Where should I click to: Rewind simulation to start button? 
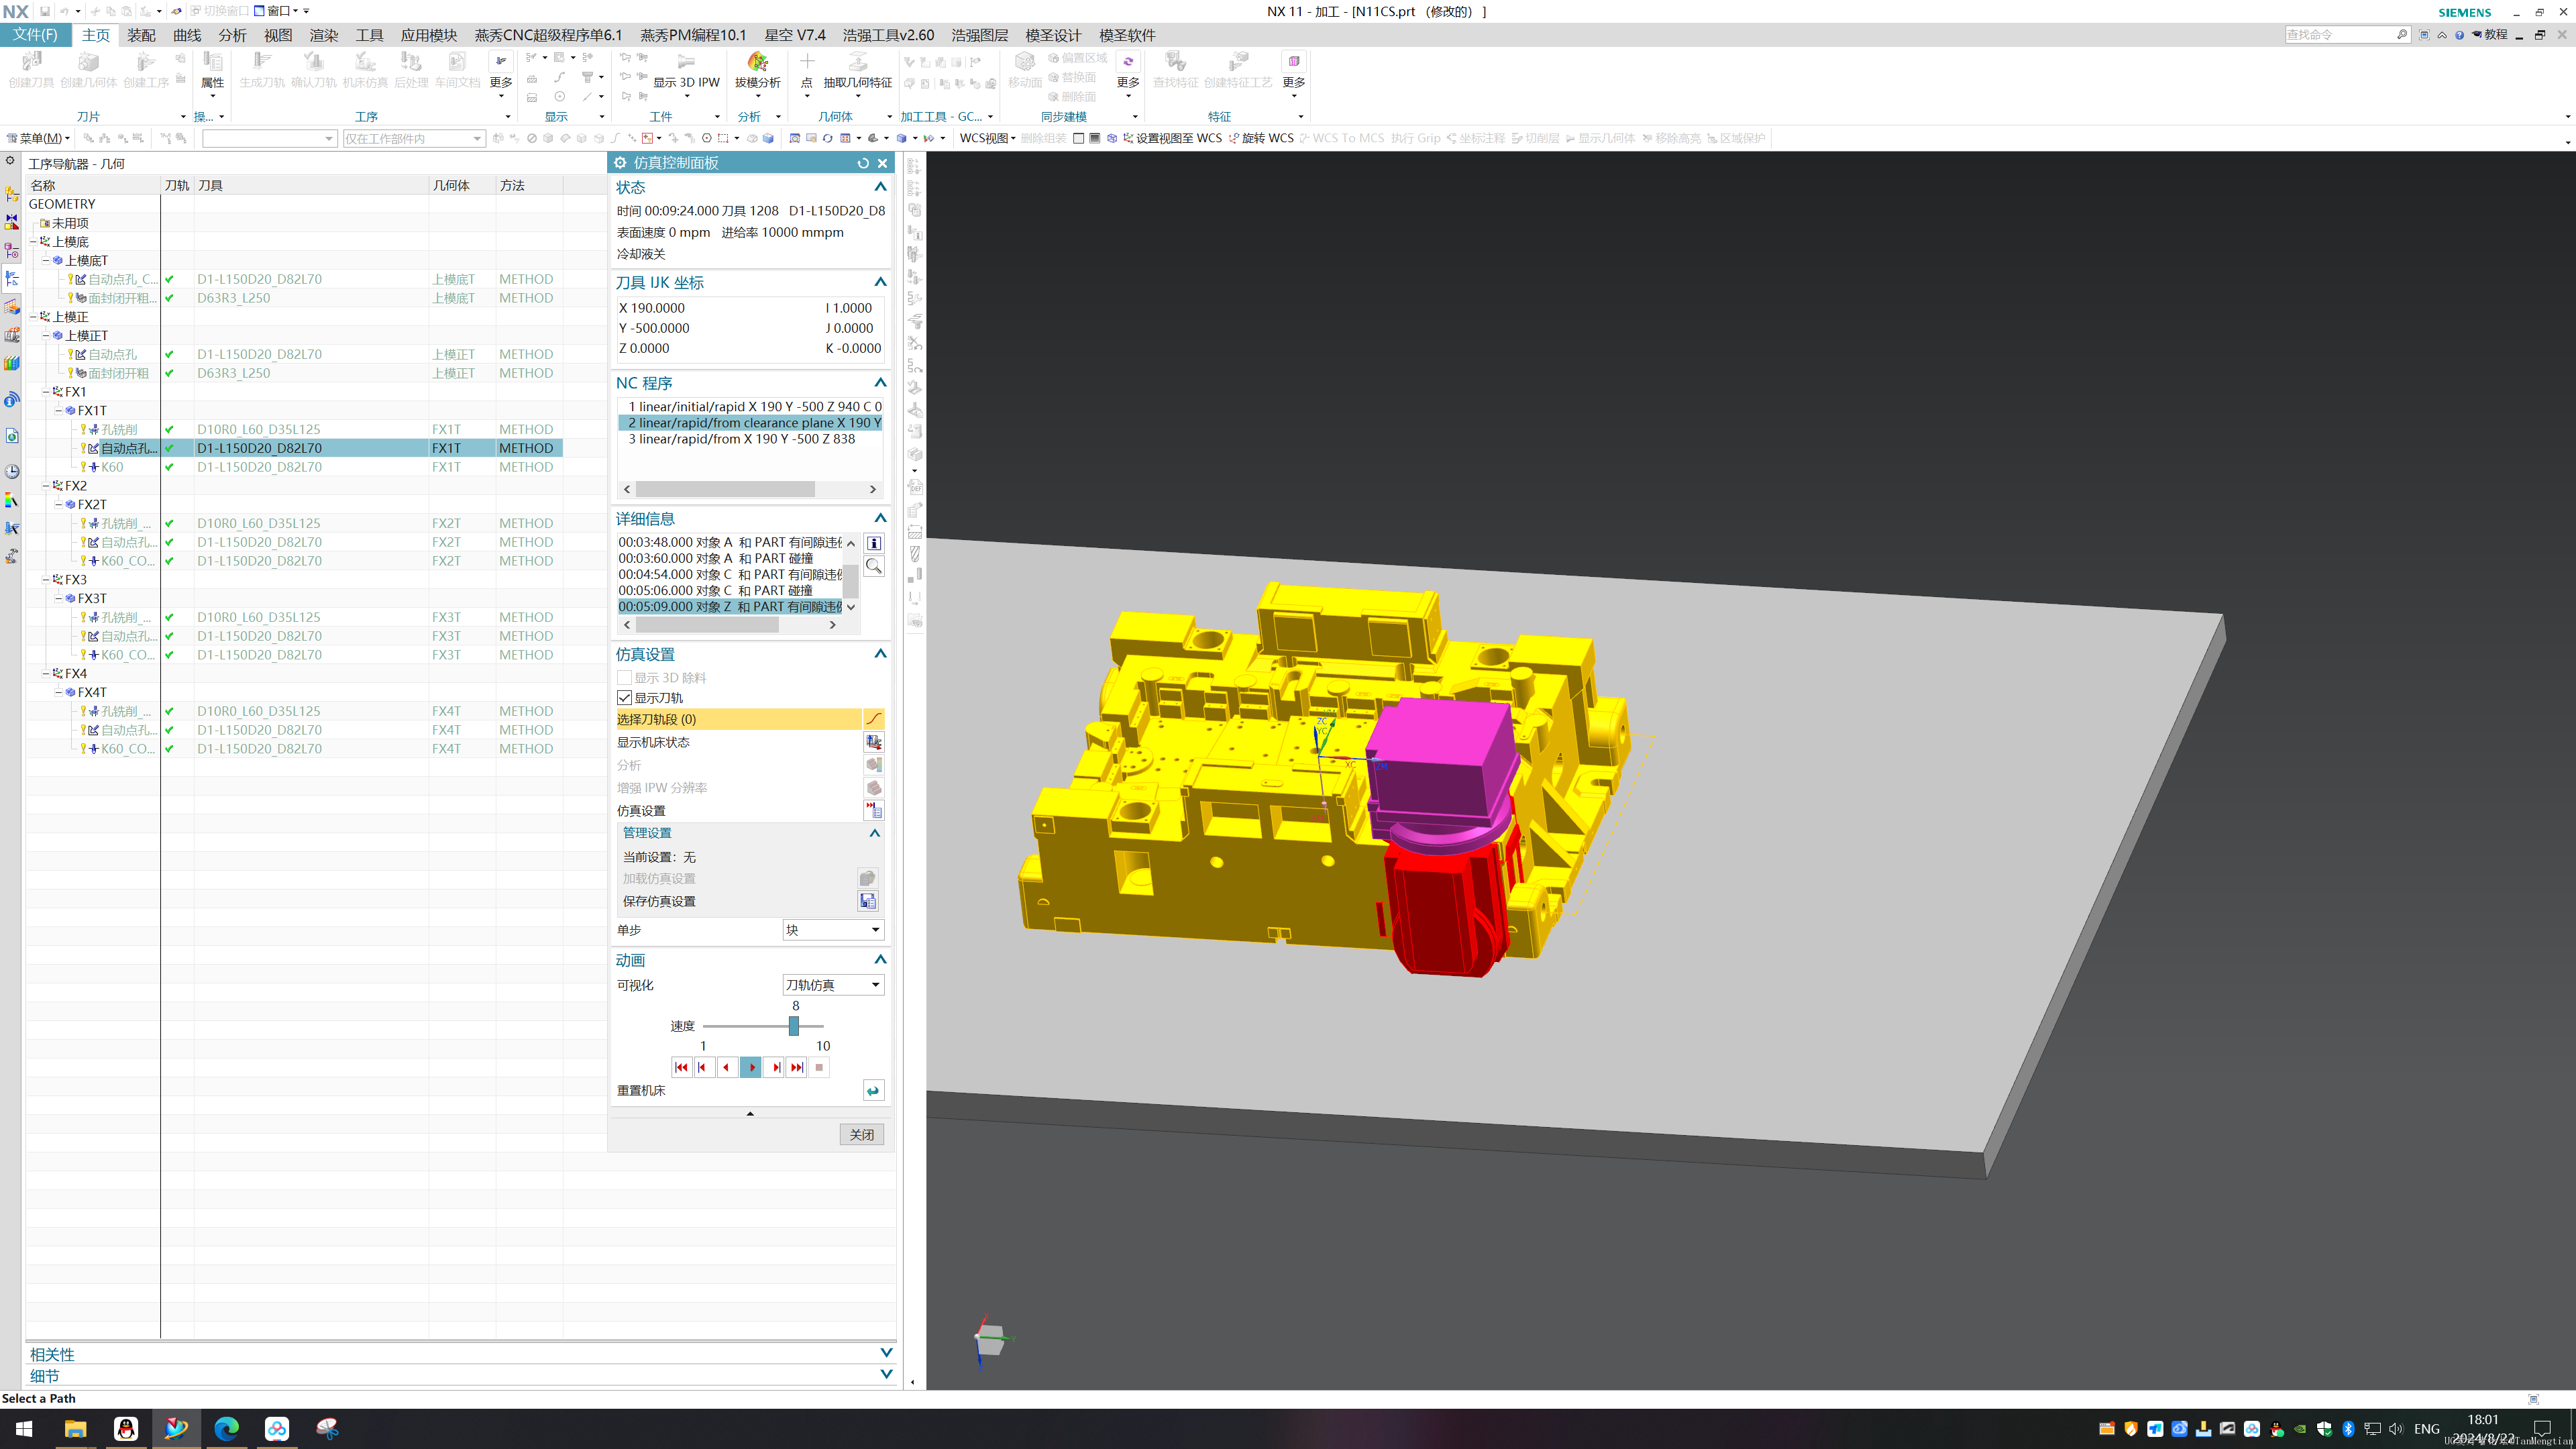click(x=681, y=1067)
